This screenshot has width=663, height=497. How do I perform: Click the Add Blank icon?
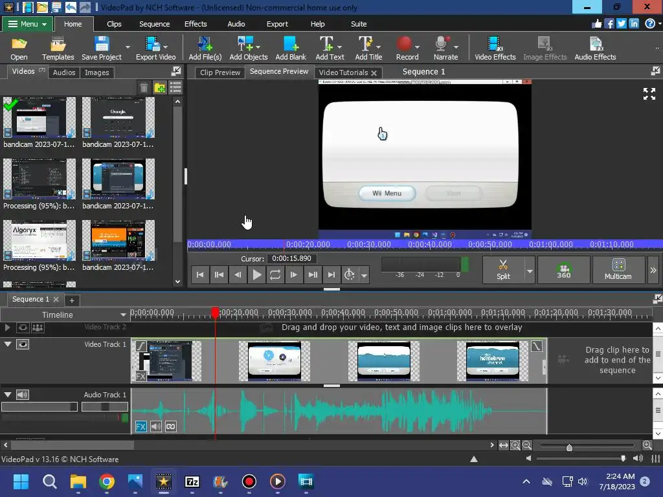coord(291,49)
